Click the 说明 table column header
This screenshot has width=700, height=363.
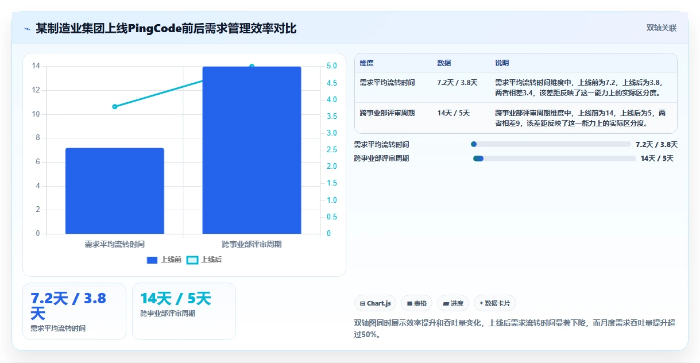point(502,63)
